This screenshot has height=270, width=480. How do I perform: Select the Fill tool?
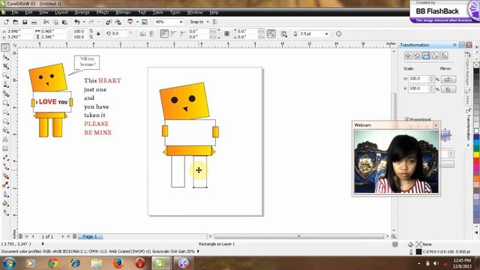[x=5, y=203]
